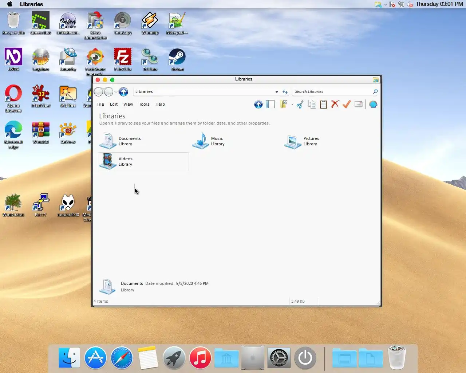Screen dimensions: 466x373
Task: Select the Greenshot desktop shortcut
Action: tap(41, 23)
